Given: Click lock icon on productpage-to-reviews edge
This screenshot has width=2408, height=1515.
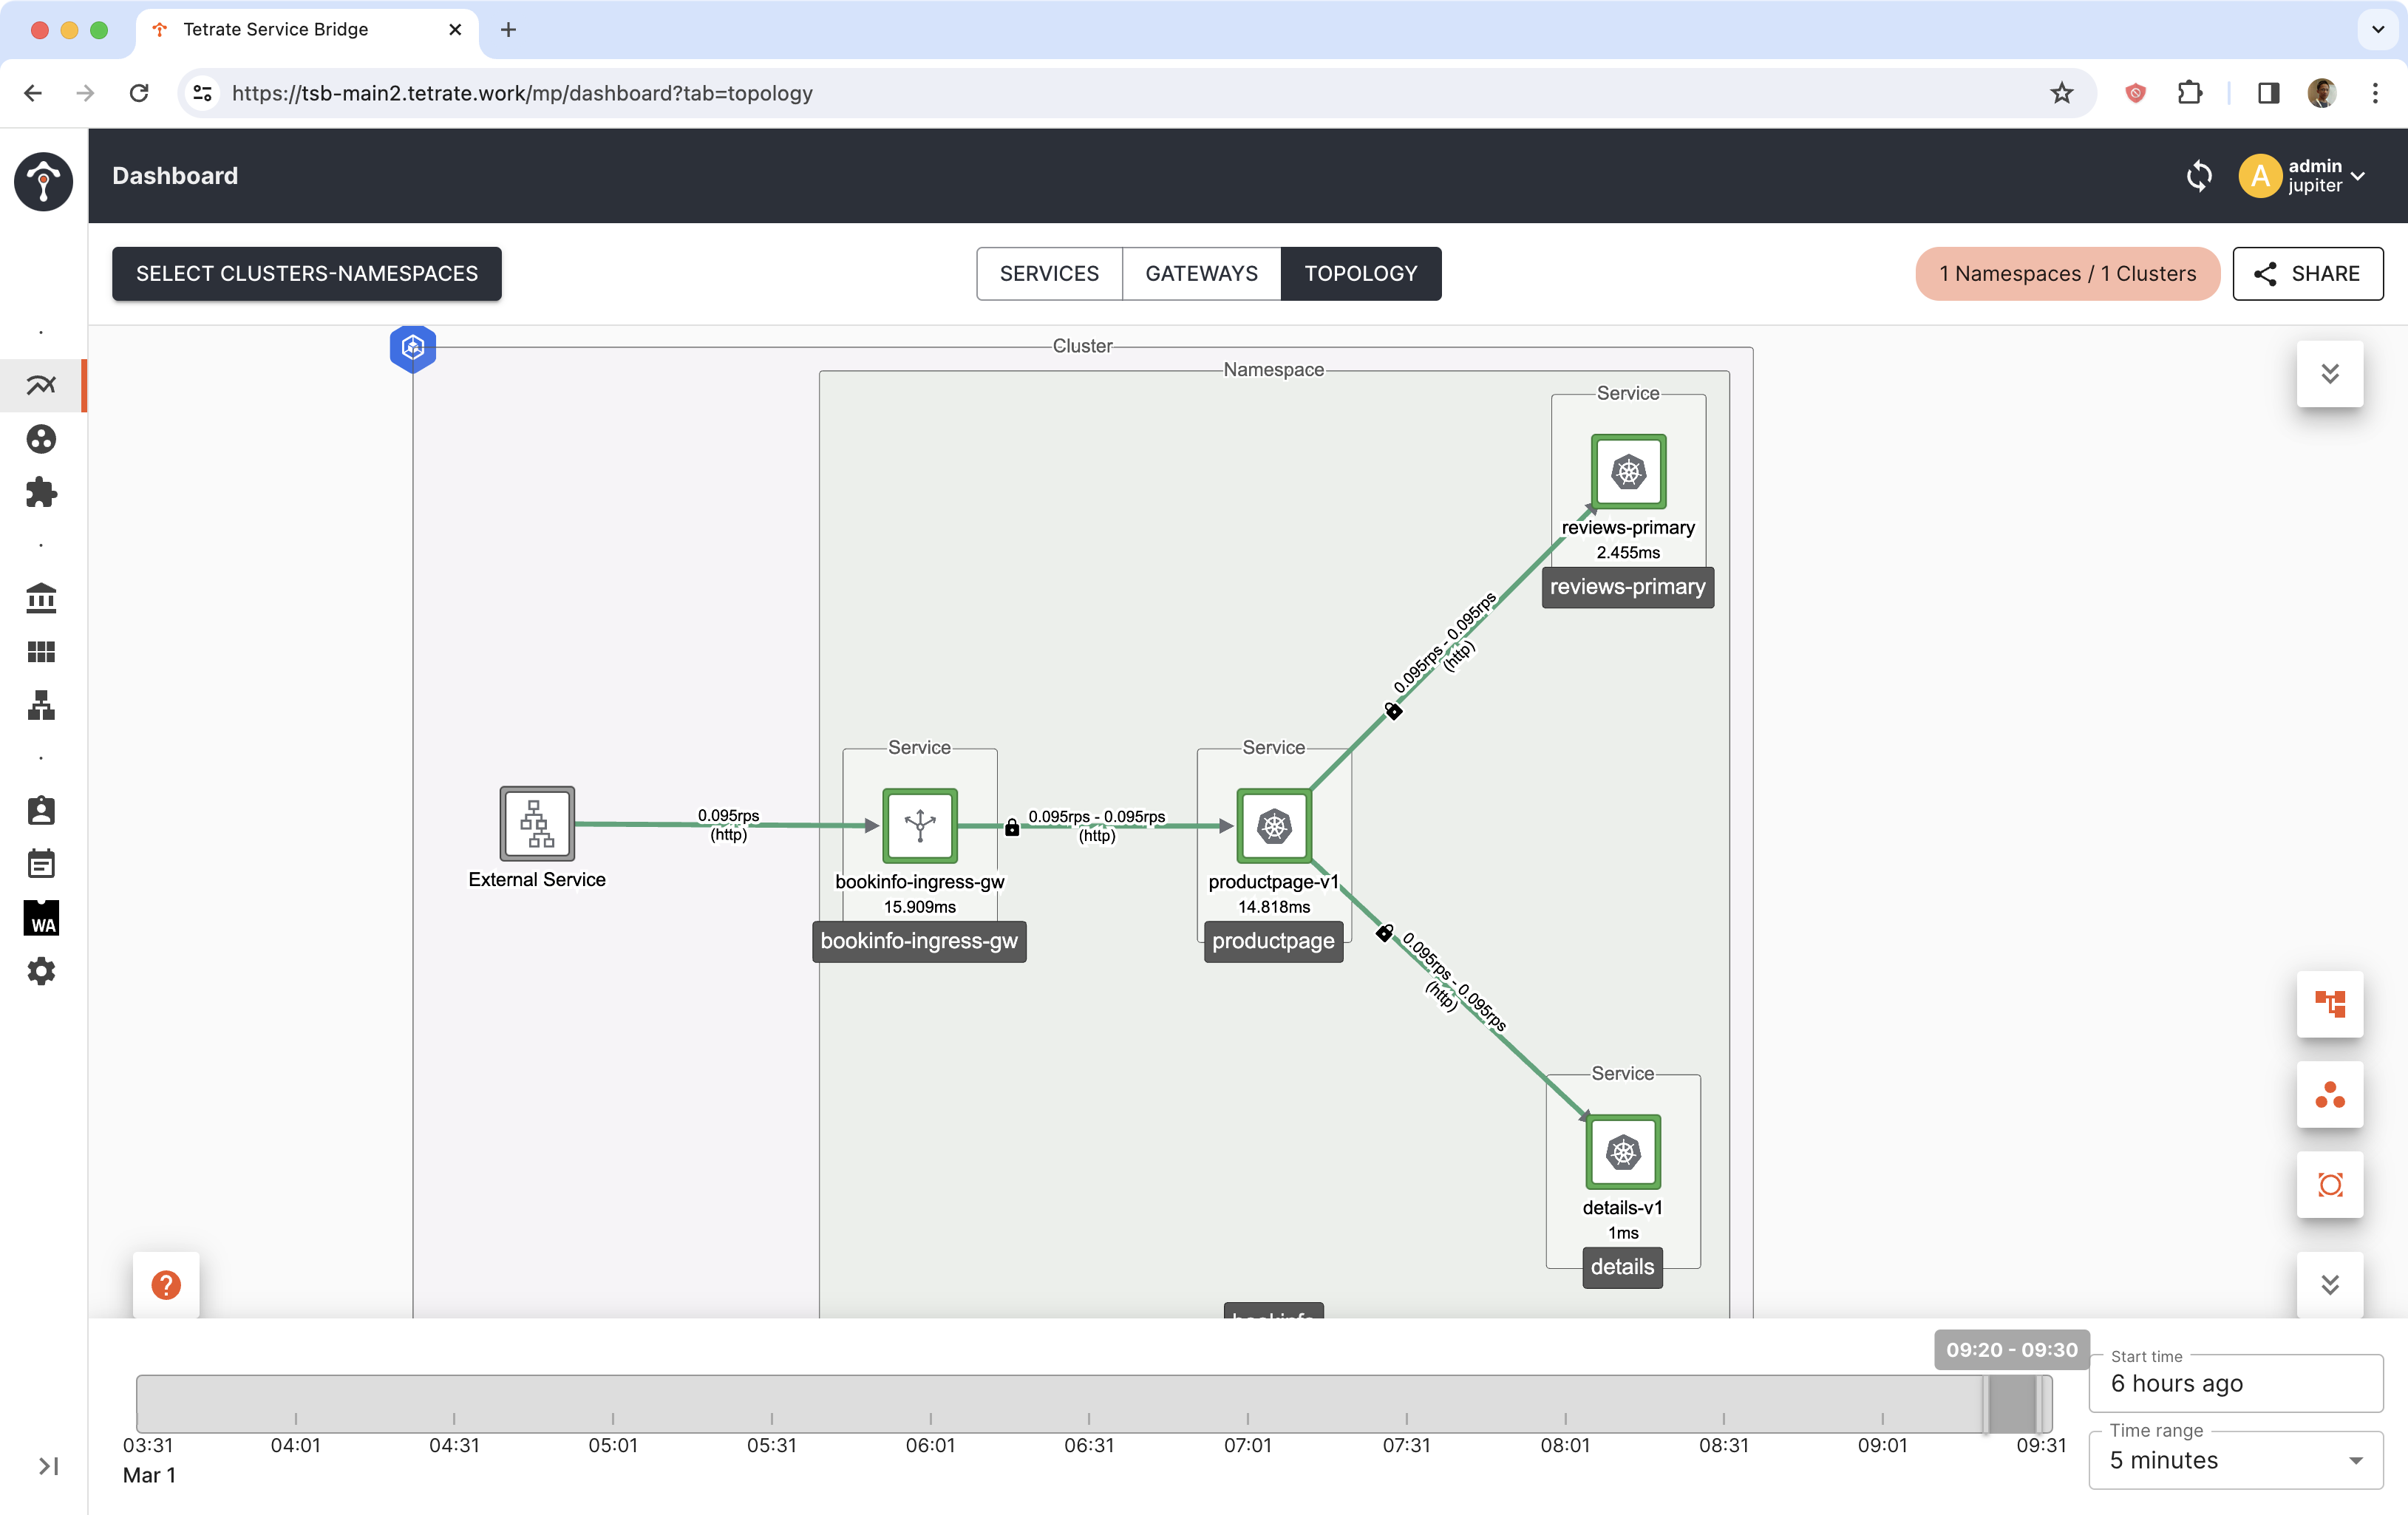Looking at the screenshot, I should point(1393,711).
